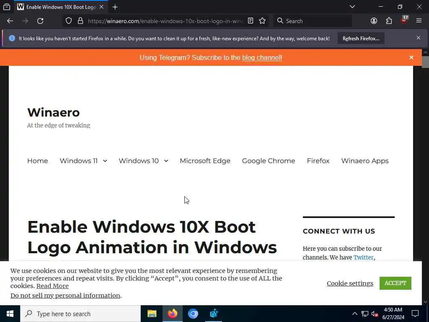Bookmark this page with the star
The height and width of the screenshot is (322, 429).
coord(262,21)
